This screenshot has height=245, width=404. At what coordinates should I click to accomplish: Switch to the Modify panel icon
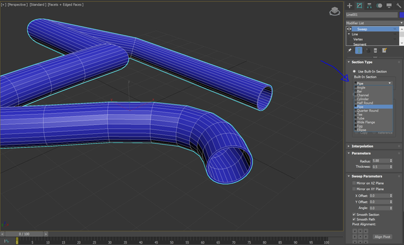click(359, 6)
